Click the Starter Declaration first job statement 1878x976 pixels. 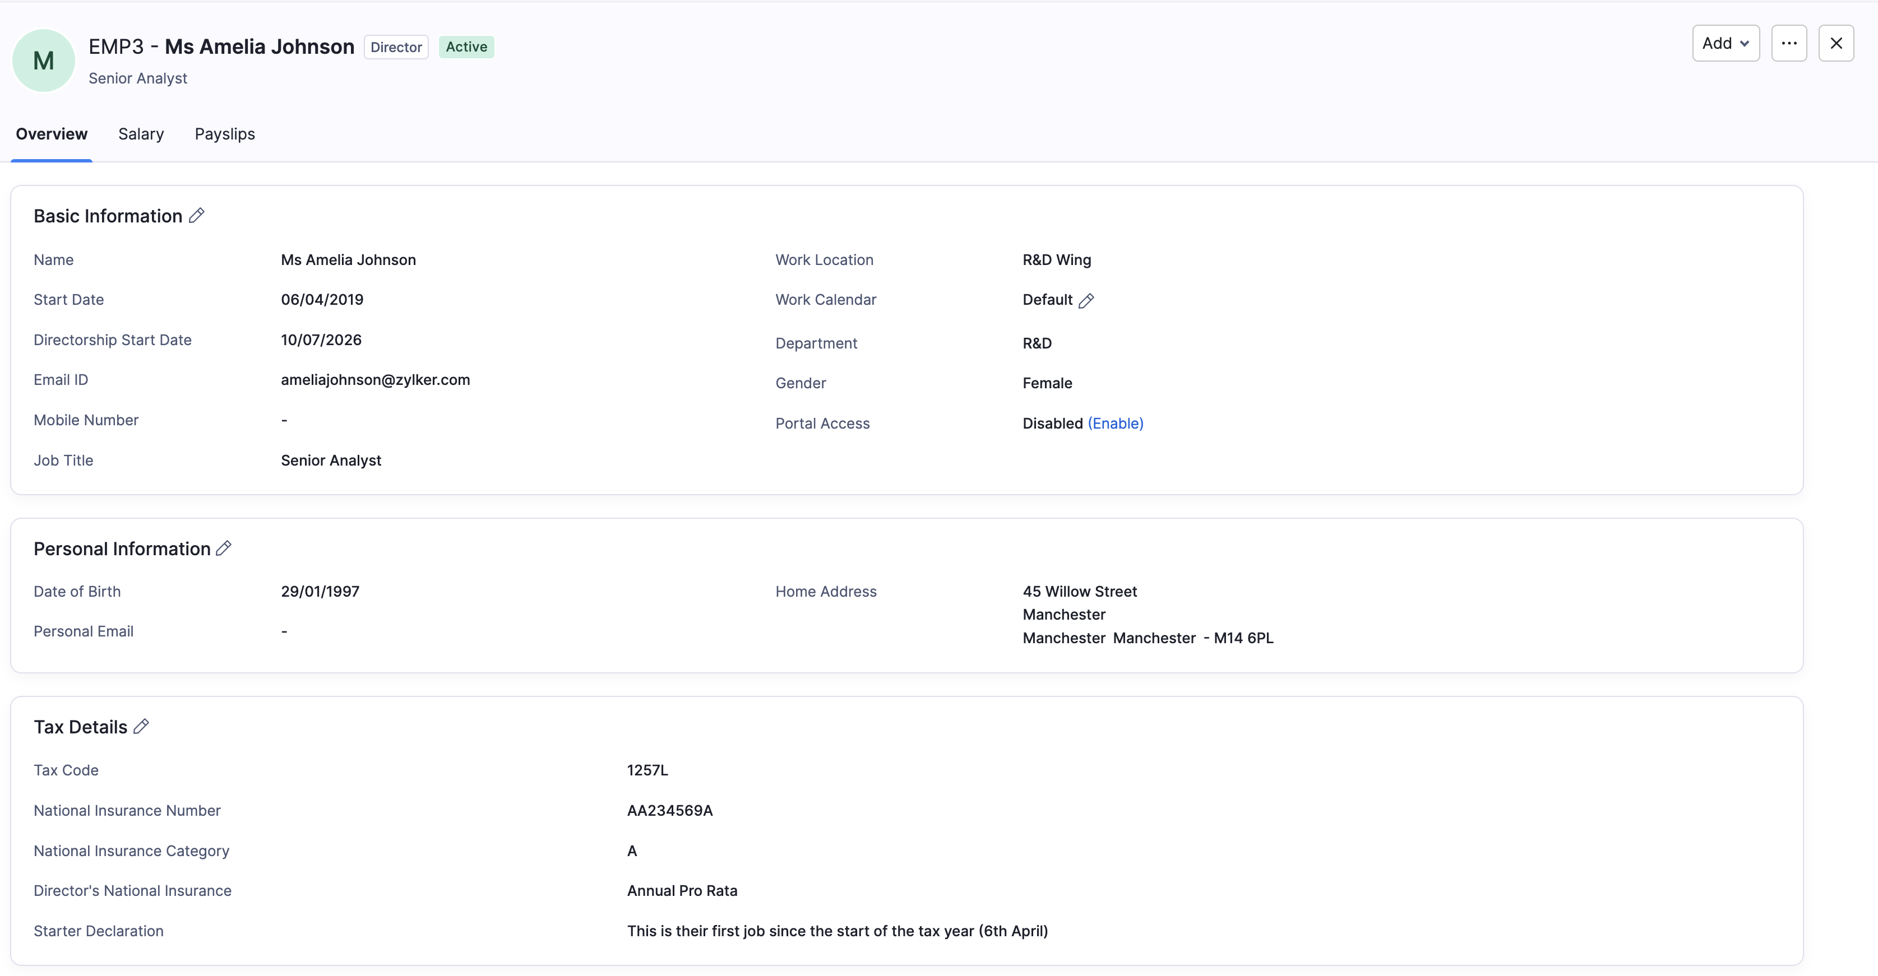(838, 932)
